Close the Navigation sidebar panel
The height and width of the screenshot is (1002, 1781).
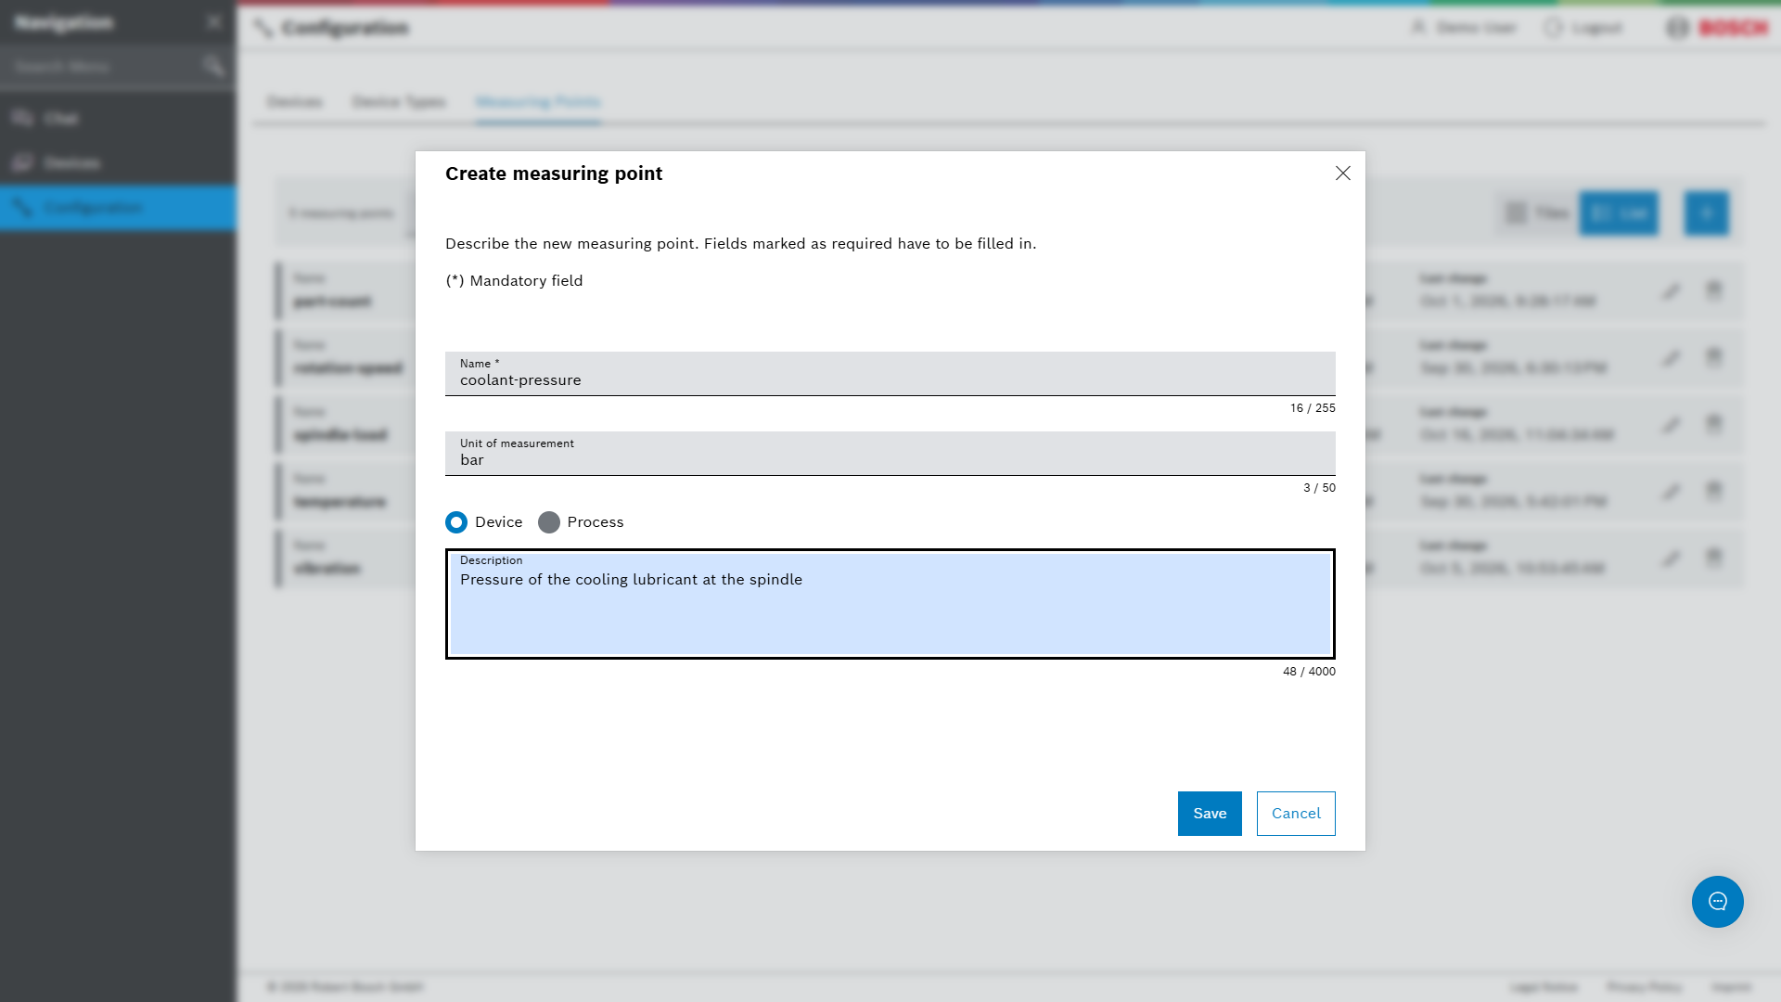click(214, 21)
